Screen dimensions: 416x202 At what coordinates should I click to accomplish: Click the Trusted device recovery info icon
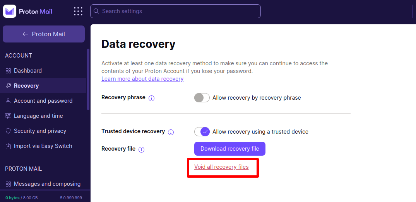coord(171,132)
